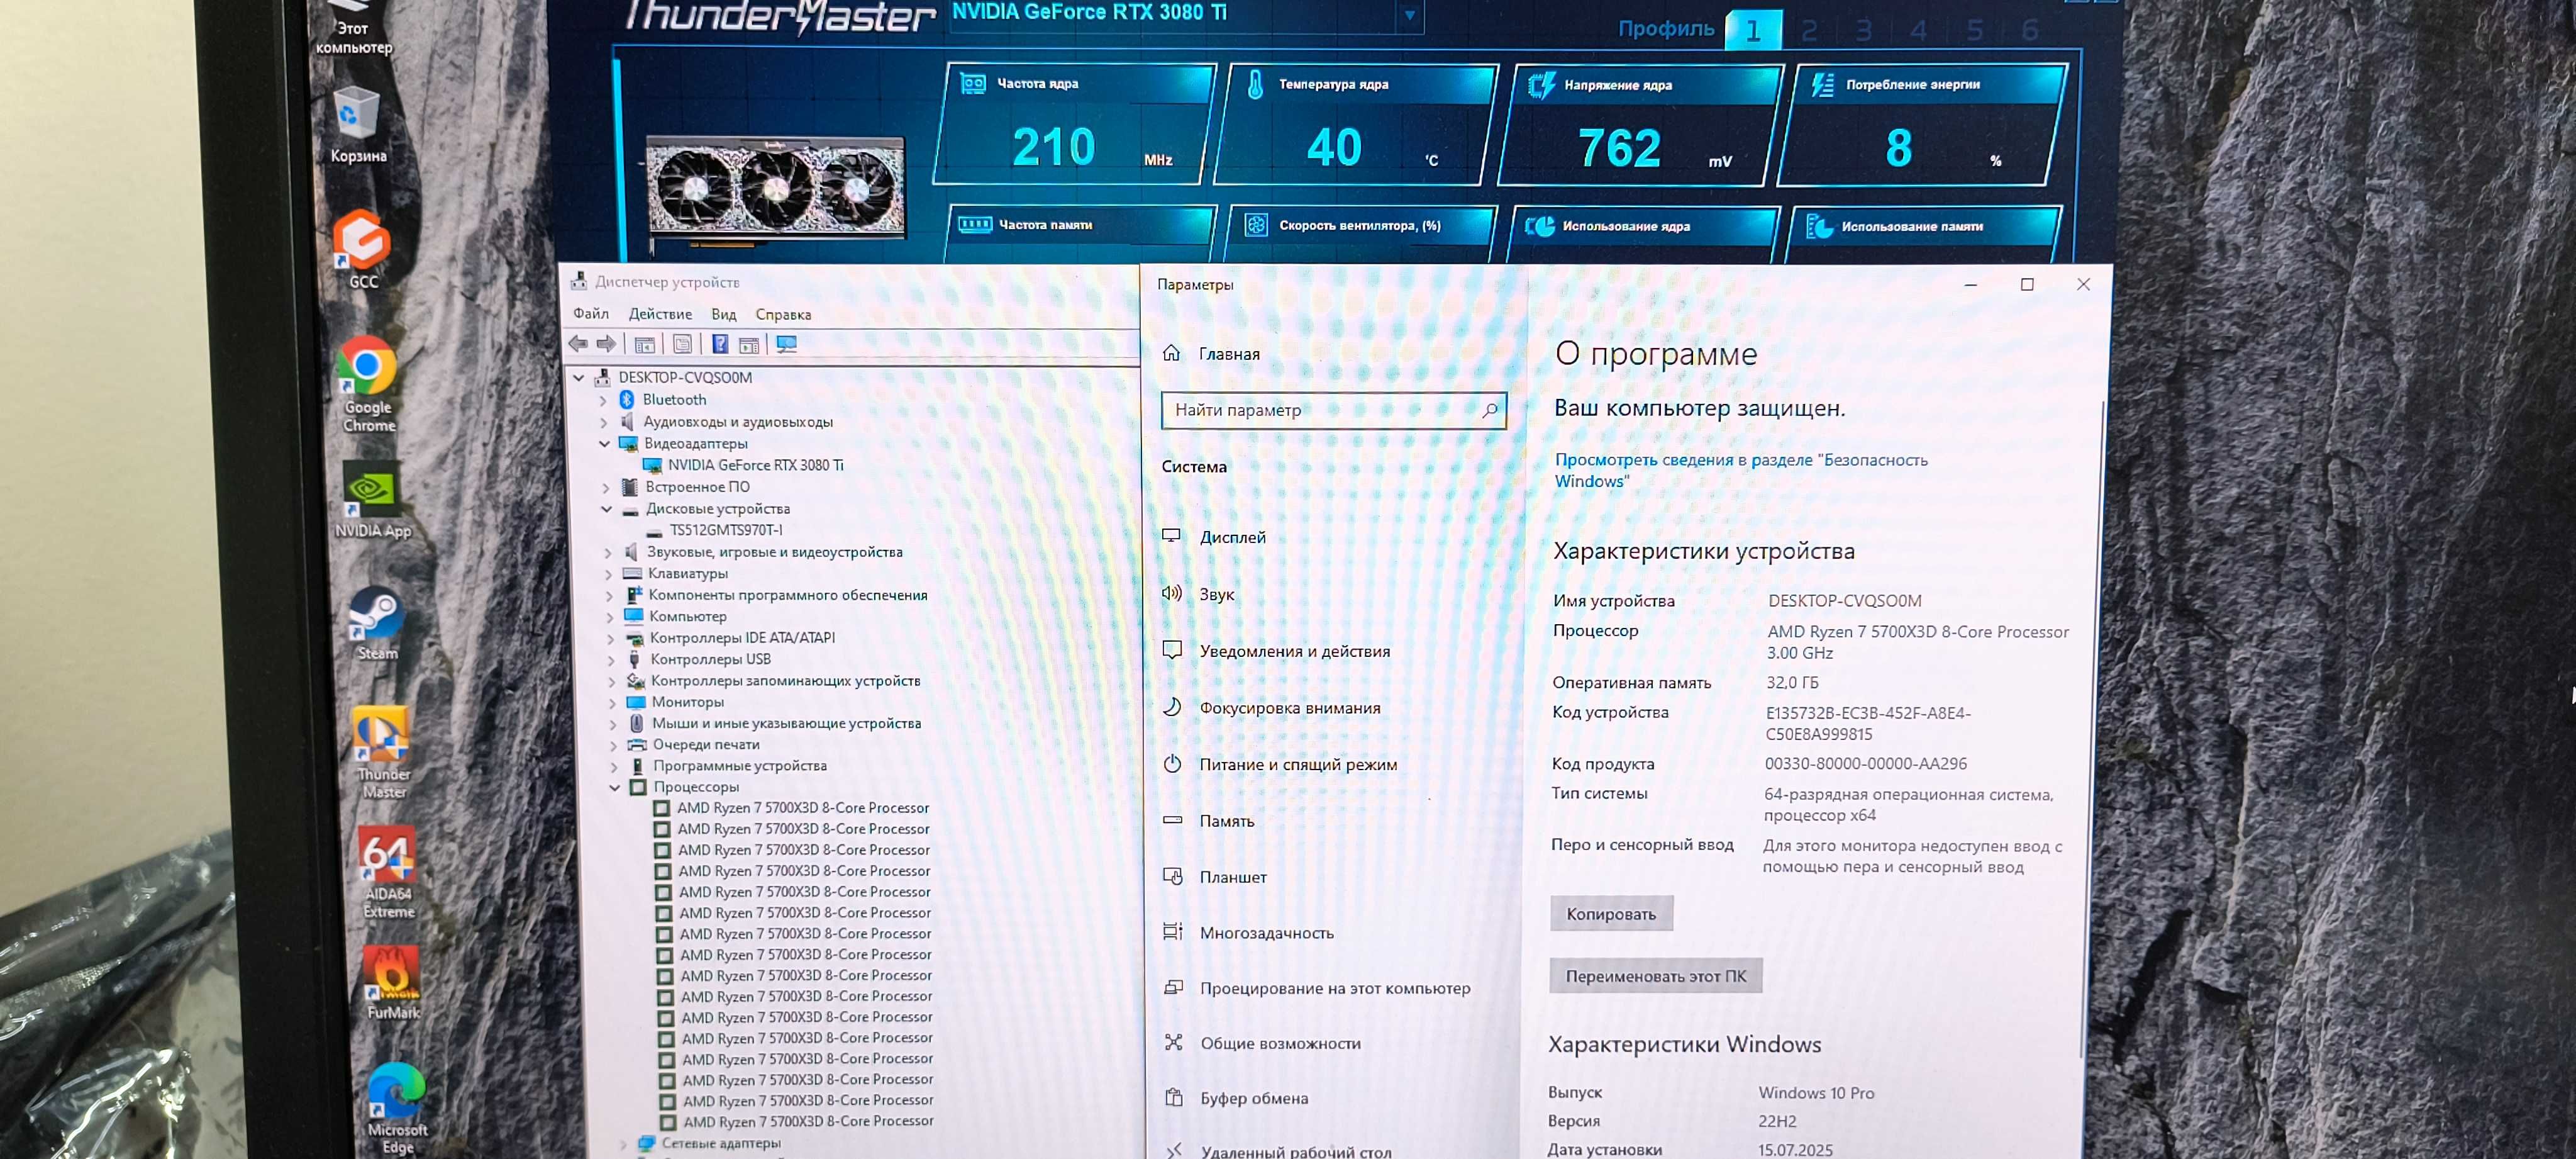Click the 'Скорость вентилятора' fan icon in ThunderMaster
The image size is (2576, 1159).
point(1256,225)
